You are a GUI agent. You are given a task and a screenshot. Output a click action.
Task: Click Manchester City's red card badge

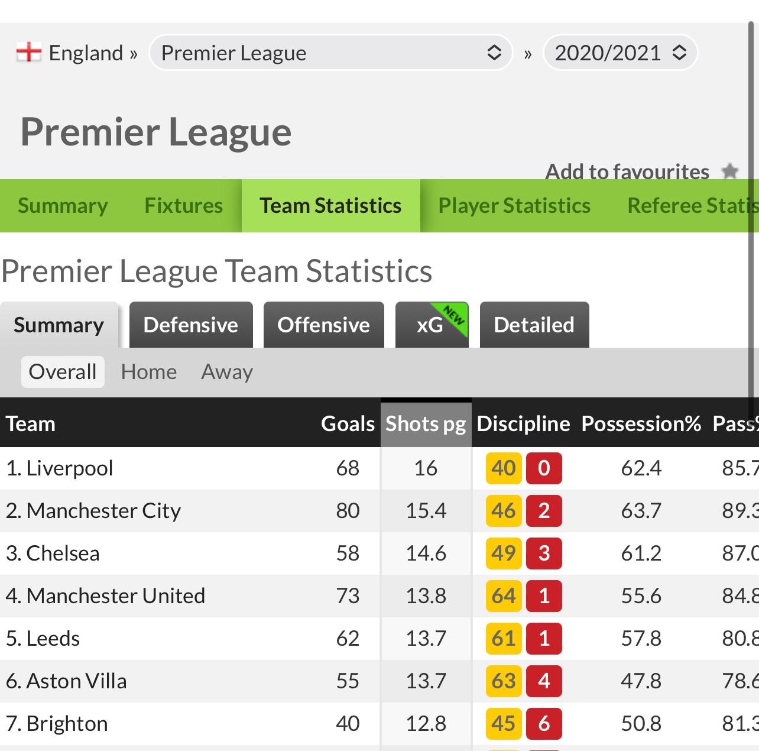coord(544,511)
